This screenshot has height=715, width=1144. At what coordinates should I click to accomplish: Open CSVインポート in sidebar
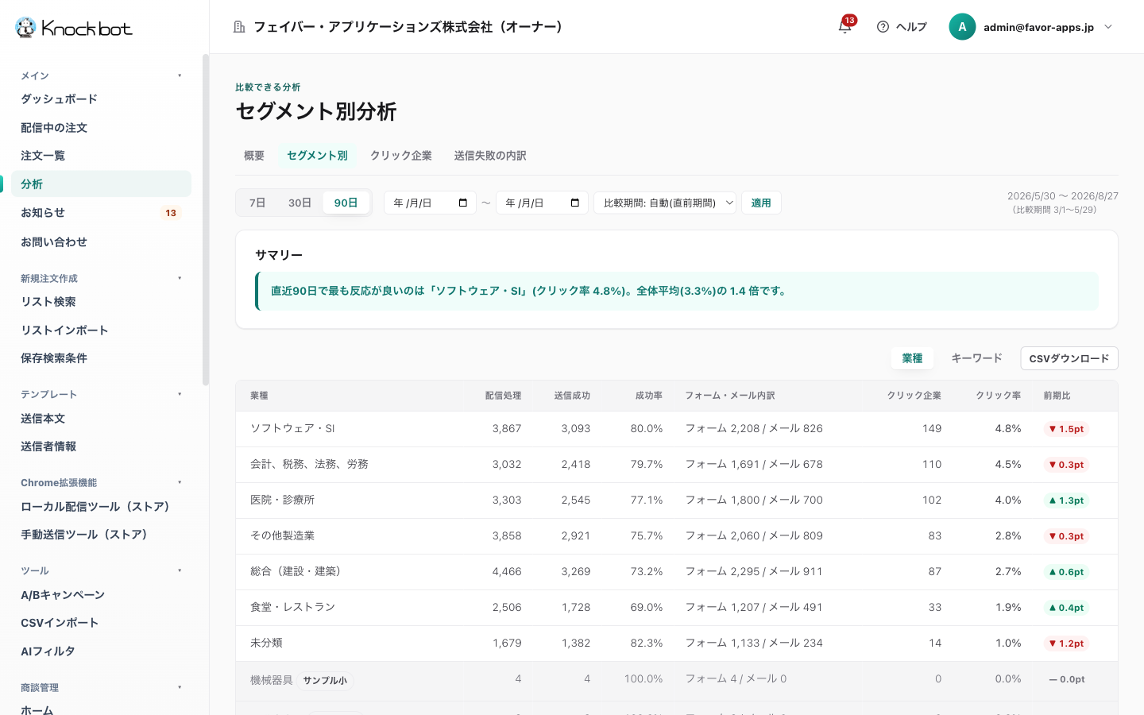101,622
